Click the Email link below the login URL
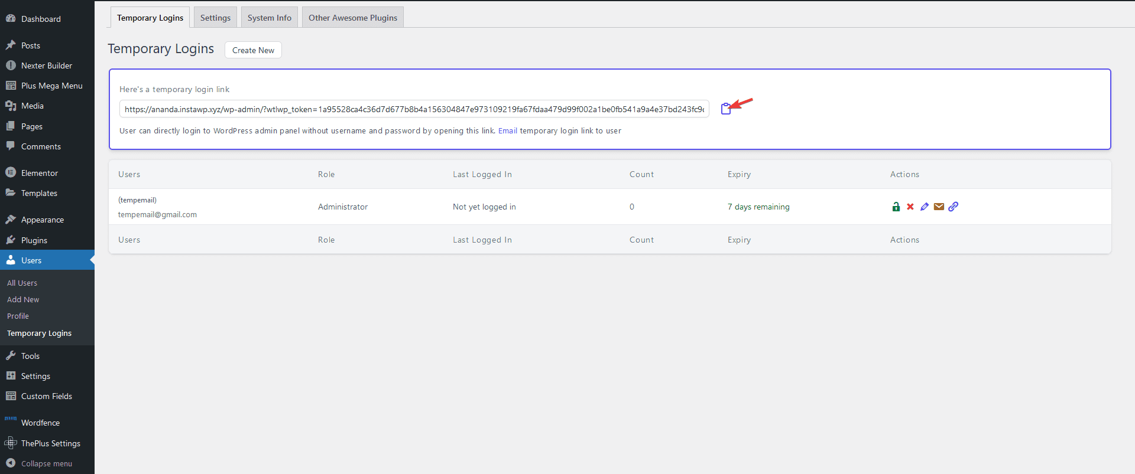The image size is (1135, 474). tap(507, 131)
